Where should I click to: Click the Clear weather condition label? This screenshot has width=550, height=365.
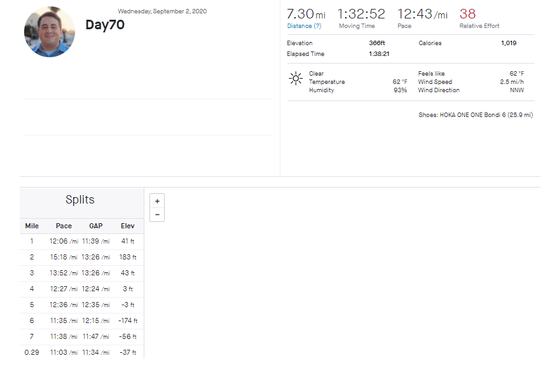pos(317,74)
